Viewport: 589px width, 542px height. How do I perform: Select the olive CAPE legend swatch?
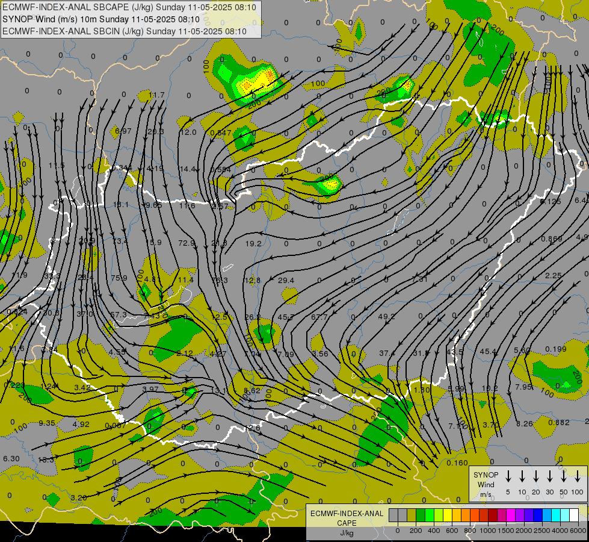pos(412,516)
